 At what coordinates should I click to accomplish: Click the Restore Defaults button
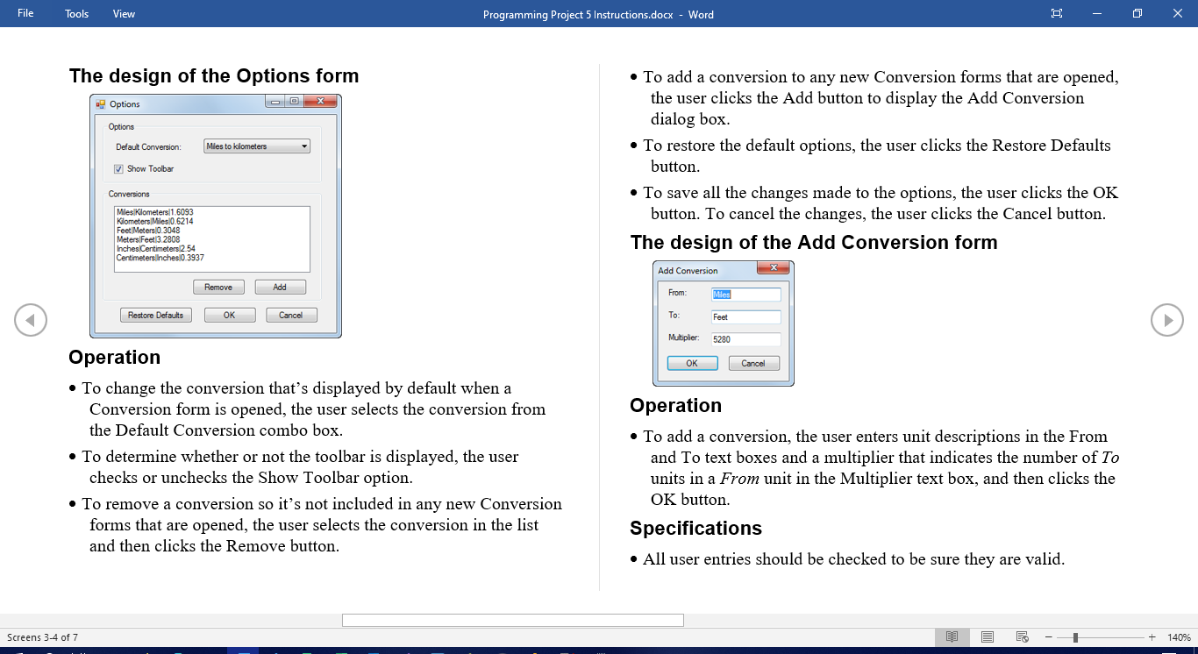coord(156,315)
